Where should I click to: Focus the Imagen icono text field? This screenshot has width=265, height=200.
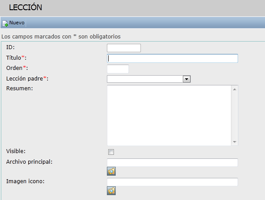coord(172,182)
